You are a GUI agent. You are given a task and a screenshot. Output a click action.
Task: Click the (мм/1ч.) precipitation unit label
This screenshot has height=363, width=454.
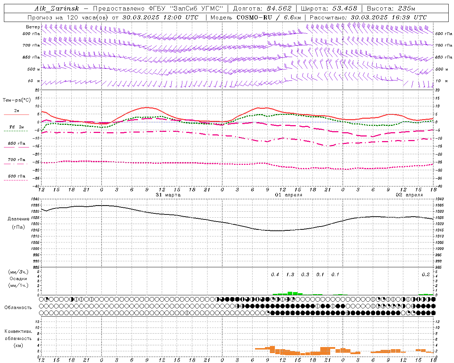point(18,285)
